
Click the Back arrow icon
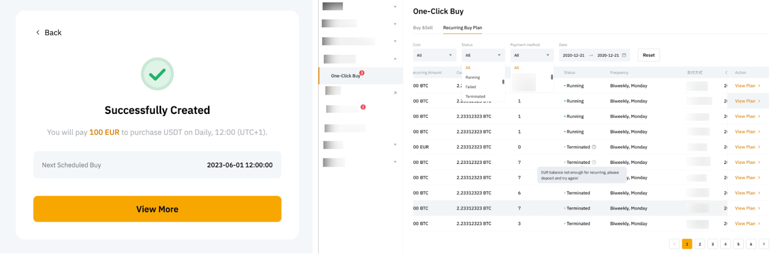click(x=38, y=32)
